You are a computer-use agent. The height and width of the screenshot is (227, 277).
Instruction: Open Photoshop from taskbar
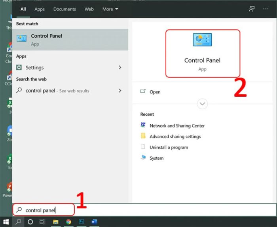(82, 221)
